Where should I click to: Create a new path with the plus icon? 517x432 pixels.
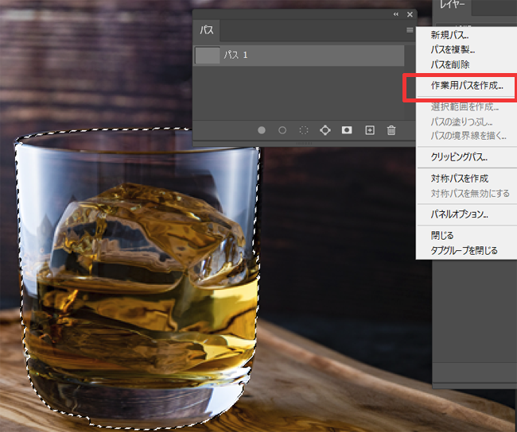pos(369,130)
